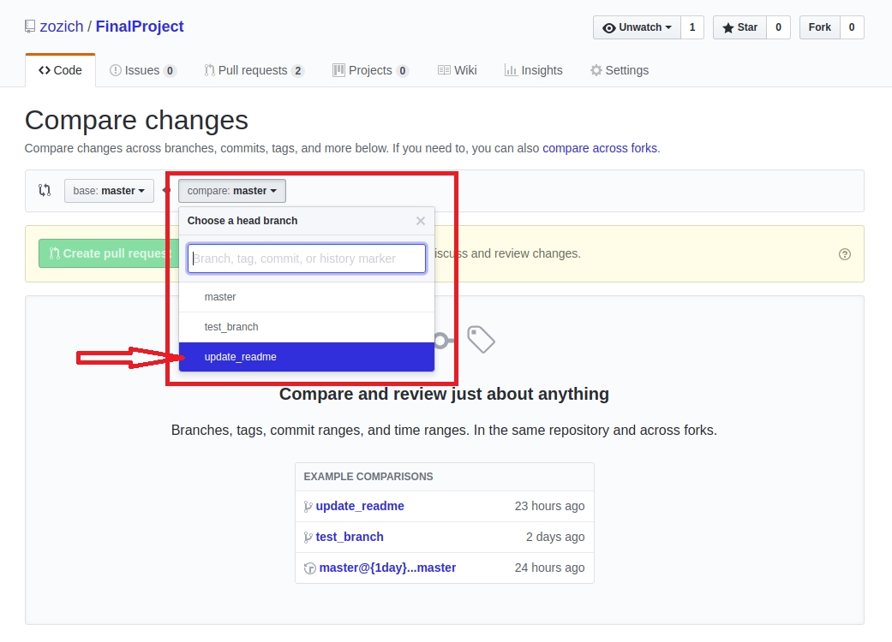The width and height of the screenshot is (892, 642).
Task: Go to the Insights tab
Action: pos(533,70)
